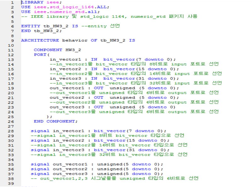Click the comment starting '-- IEEE library'
Viewport: 252px width, 188px height.
coord(109,17)
